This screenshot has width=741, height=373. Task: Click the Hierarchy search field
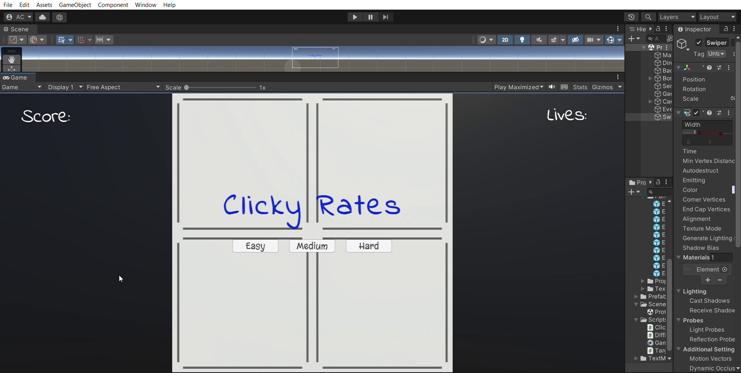[656, 39]
